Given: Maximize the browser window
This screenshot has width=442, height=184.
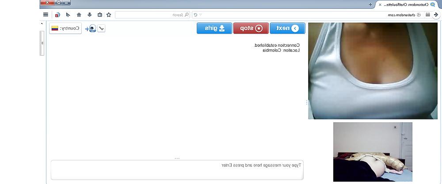Looking at the screenshot, I should point(58,2).
